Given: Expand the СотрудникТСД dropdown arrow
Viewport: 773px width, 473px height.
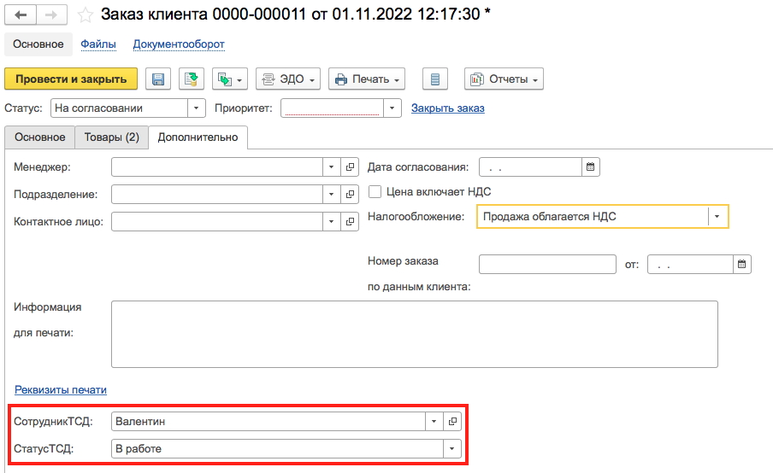Looking at the screenshot, I should [x=434, y=421].
